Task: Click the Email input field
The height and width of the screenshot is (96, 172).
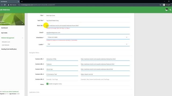Action: tap(88, 33)
